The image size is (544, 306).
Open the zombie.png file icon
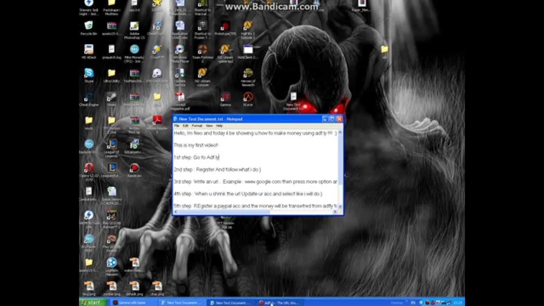pyautogui.click(x=111, y=289)
